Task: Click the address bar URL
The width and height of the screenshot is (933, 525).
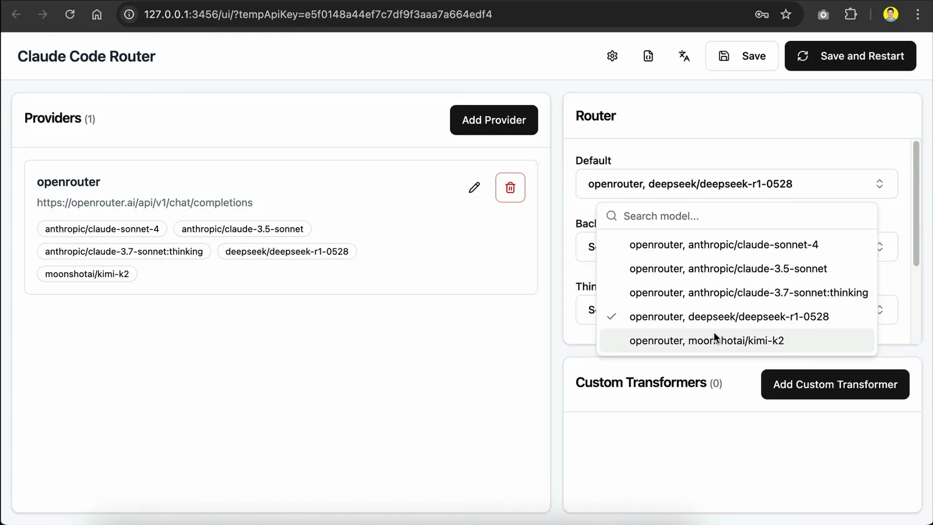Action: click(x=318, y=14)
